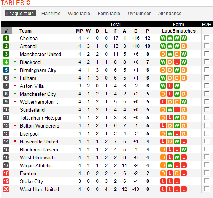Click the red down arrow beside Aston Villa
This screenshot has height=198, width=213.
click(15, 86)
